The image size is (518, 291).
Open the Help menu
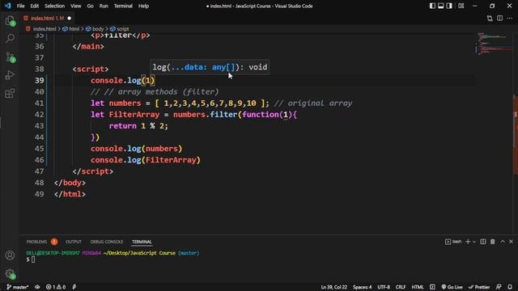click(x=143, y=6)
